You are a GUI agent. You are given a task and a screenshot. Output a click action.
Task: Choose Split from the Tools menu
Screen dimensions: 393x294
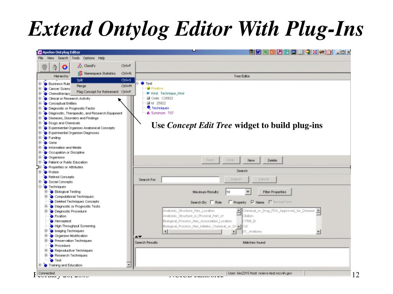[103, 80]
